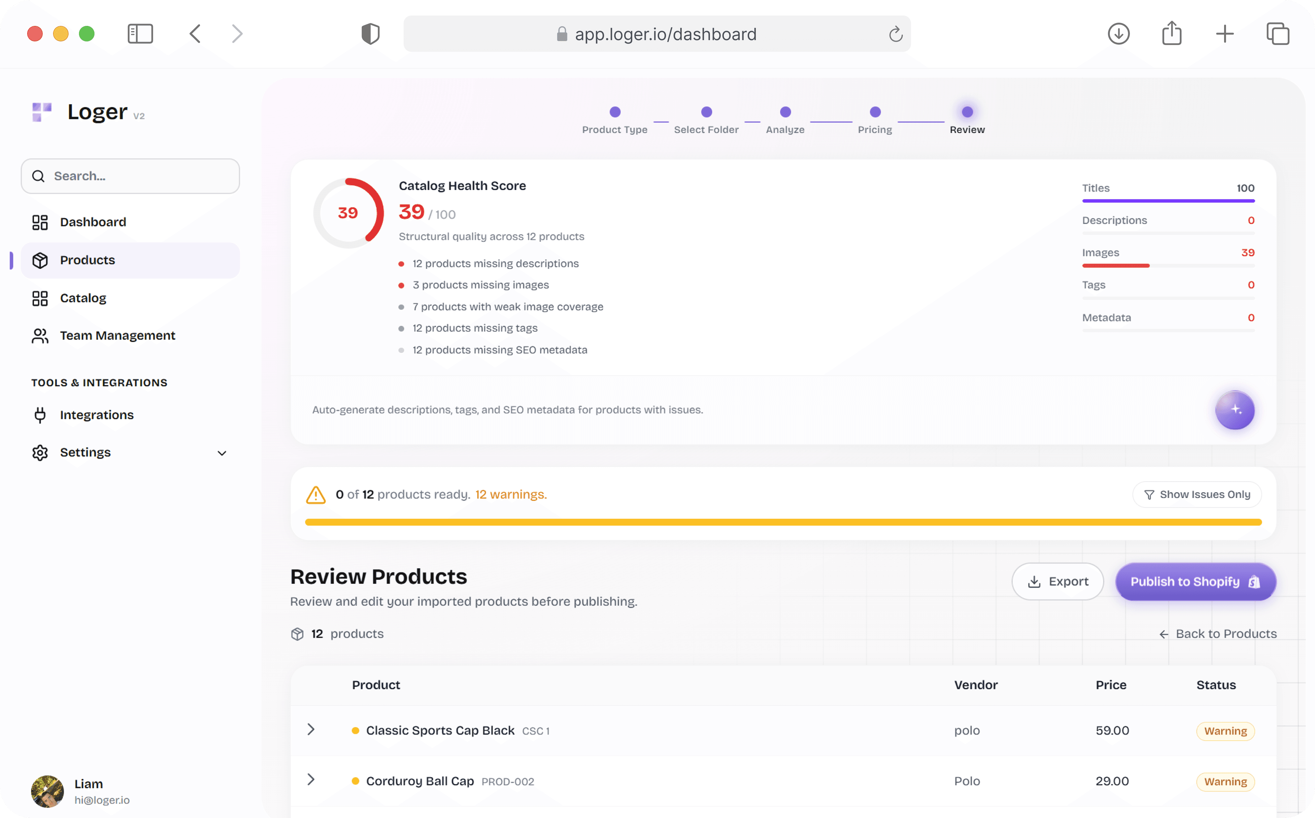This screenshot has height=818, width=1315.
Task: Click the AI sparkle auto-generate button
Action: coord(1235,411)
